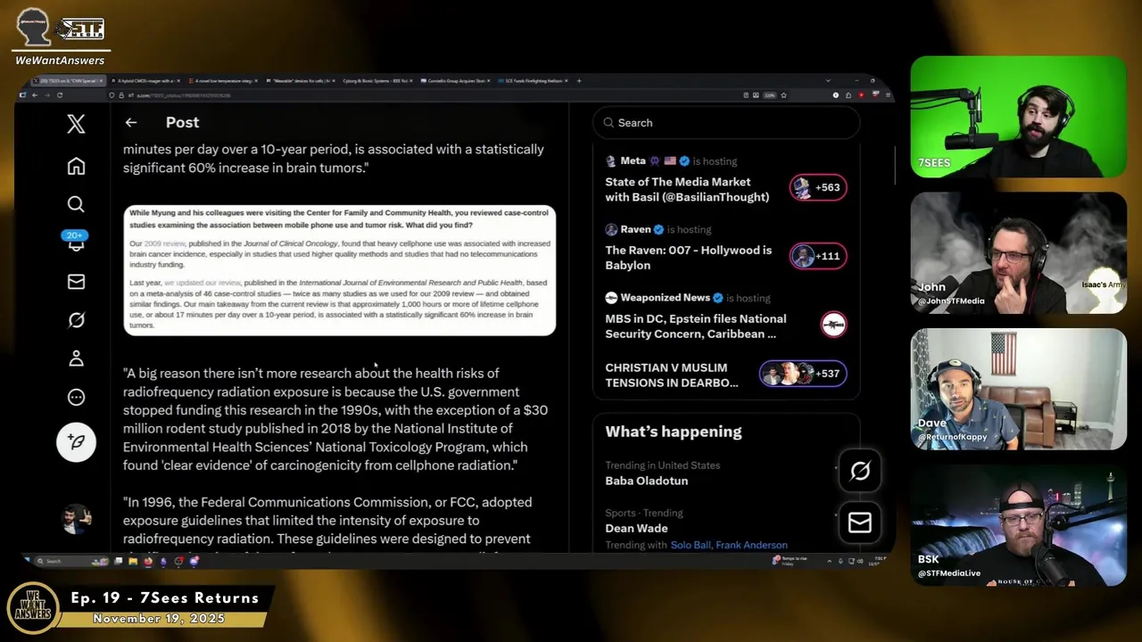
Task: Open the Explore magnifier icon in sidebar
Action: [x=76, y=204]
